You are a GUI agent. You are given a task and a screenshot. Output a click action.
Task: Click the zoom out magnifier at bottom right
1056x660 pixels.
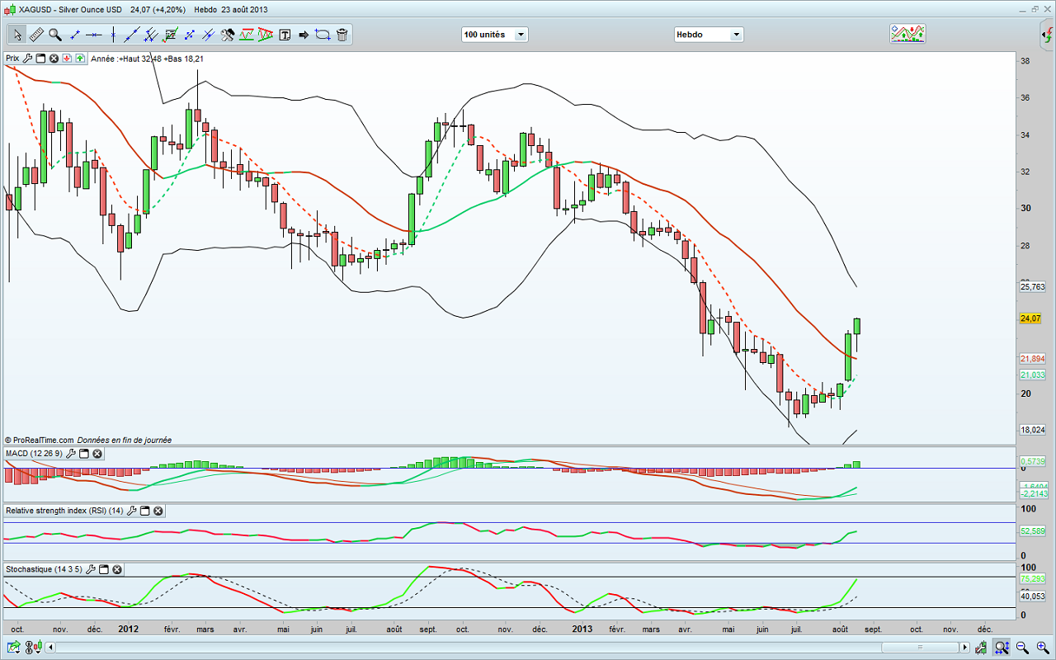1022,648
